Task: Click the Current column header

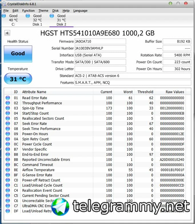Action: coord(104,92)
